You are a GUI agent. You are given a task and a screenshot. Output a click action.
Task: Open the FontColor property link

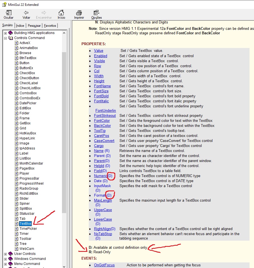[102, 121]
